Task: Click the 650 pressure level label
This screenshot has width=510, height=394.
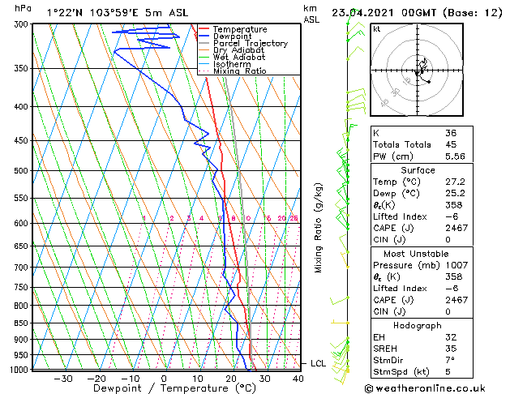Action: 23,246
